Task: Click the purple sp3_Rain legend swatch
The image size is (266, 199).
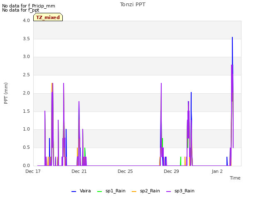Action: pos(168,192)
